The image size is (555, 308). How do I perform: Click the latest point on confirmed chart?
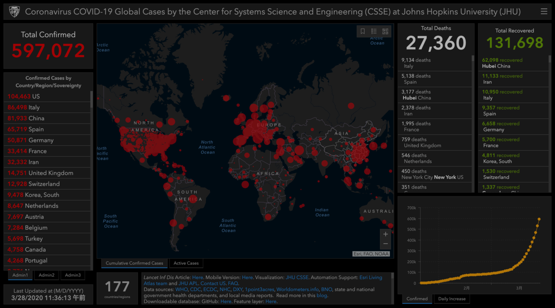click(539, 219)
